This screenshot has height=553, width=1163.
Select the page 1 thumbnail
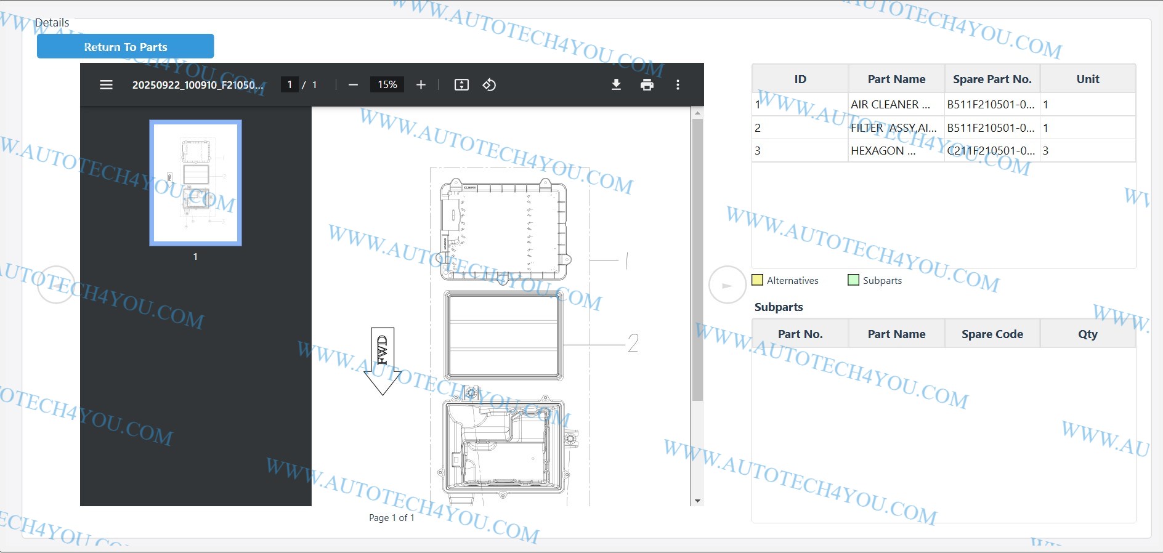pyautogui.click(x=195, y=183)
